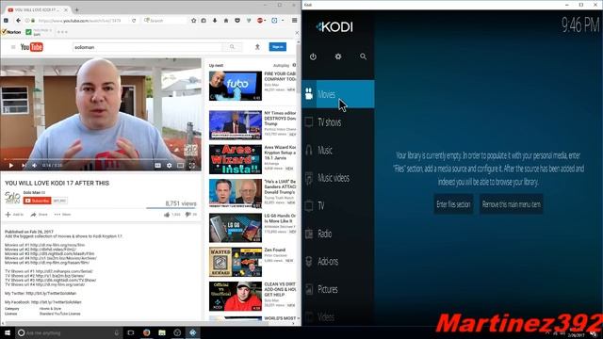603x339 pixels.
Task: Click the Sign in button
Action: pyautogui.click(x=278, y=46)
